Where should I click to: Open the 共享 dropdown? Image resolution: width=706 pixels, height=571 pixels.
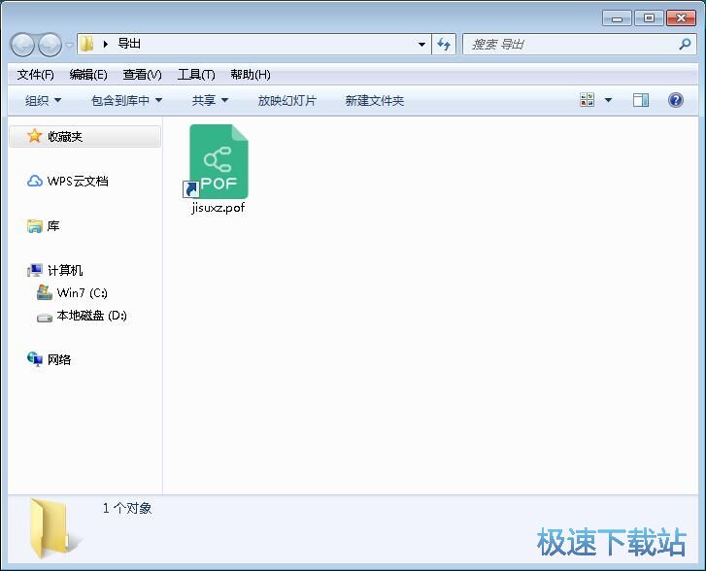[211, 100]
